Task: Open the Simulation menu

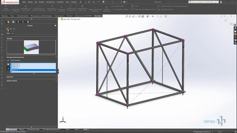Action: (60, 2)
